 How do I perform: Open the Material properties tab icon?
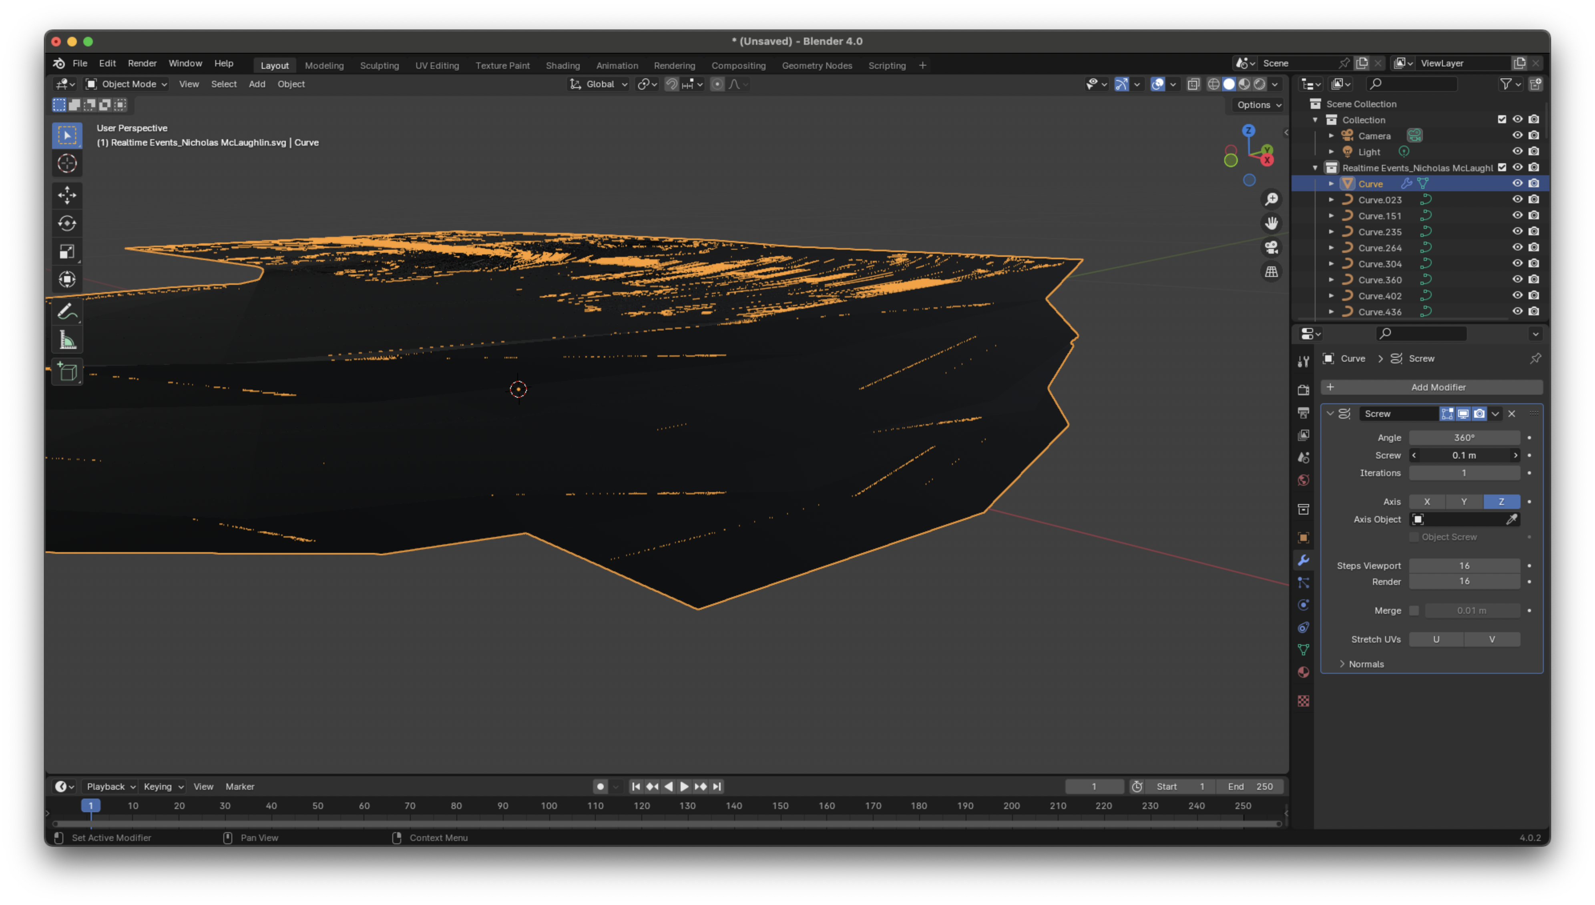(x=1304, y=673)
